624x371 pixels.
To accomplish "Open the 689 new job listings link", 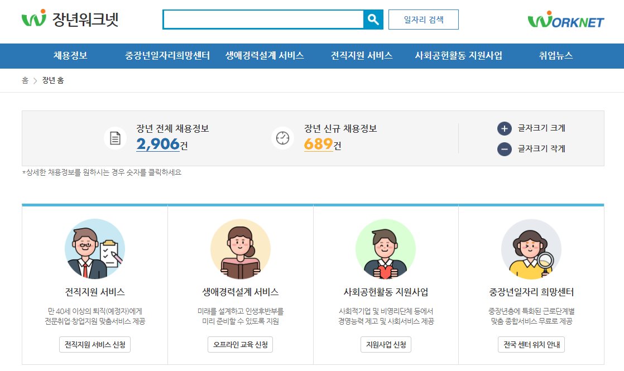I will (x=318, y=144).
